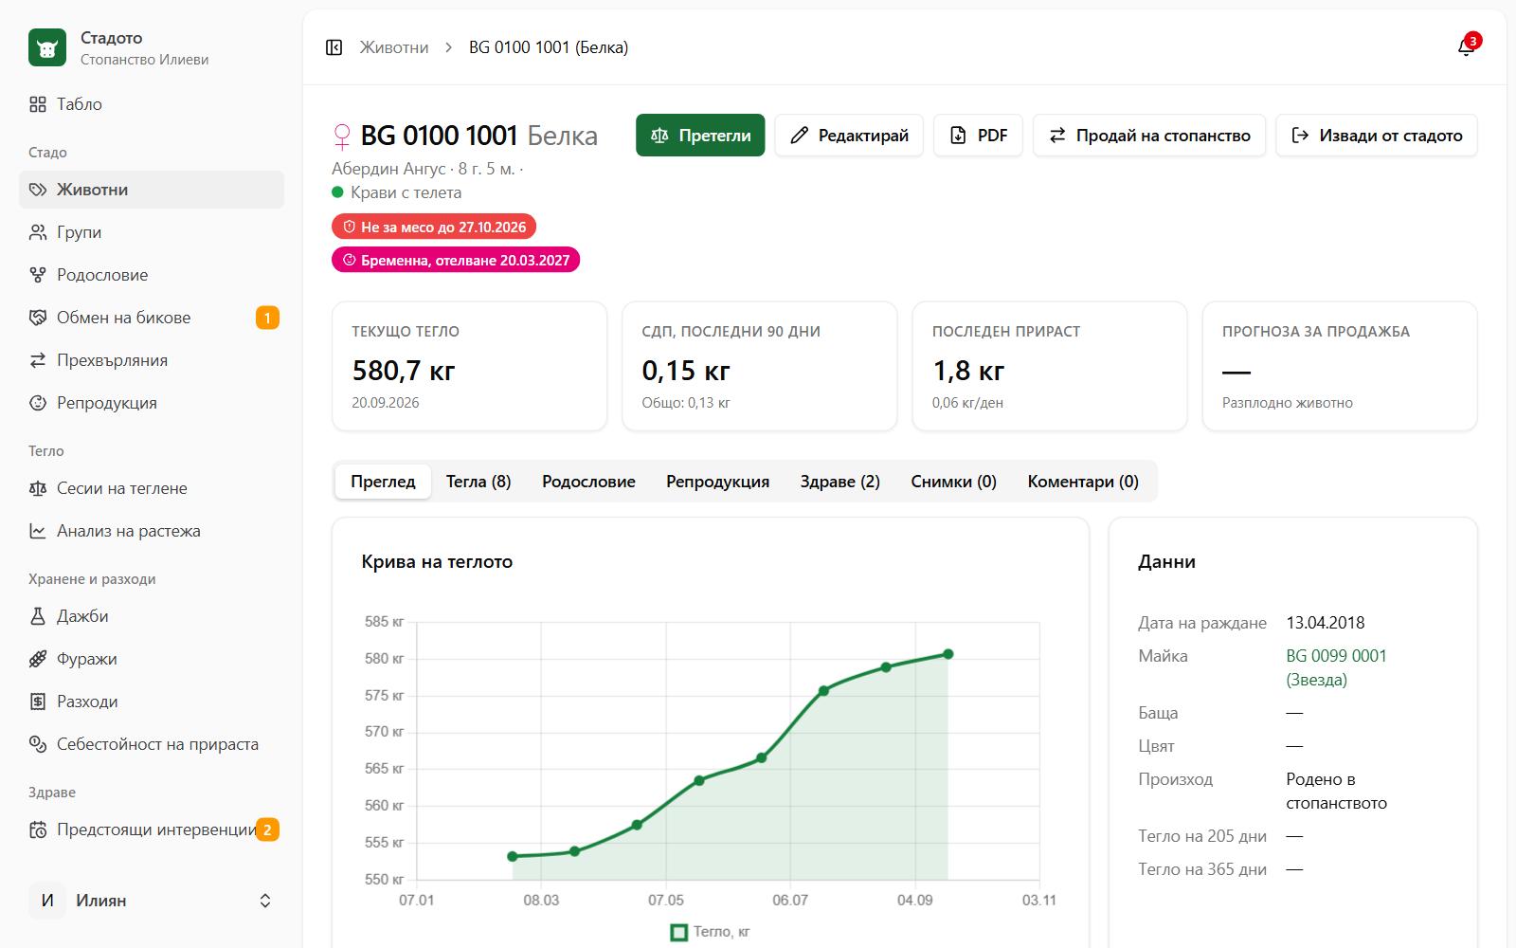This screenshot has height=948, width=1516.
Task: Click the last data point on weight curve
Action: pos(947,654)
